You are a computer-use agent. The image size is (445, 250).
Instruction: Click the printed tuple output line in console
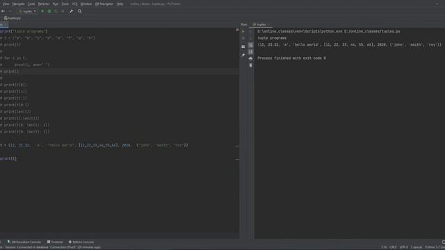(350, 45)
